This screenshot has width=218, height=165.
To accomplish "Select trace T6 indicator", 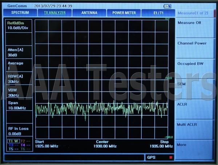I will [25, 149].
